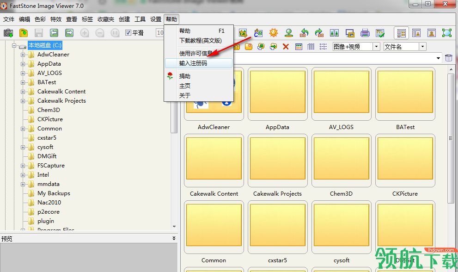The image size is (458, 272).
Task: Click the settings icon with green checkmark
Action: coord(380,33)
